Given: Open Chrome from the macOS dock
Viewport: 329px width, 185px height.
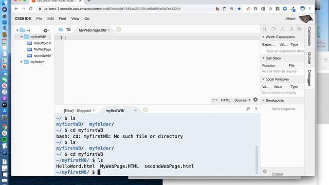Looking at the screenshot, I should 5,127.
